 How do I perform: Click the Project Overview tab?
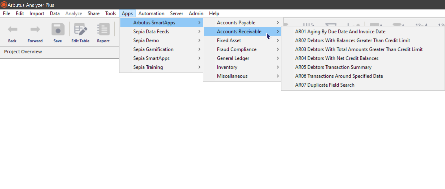(23, 52)
